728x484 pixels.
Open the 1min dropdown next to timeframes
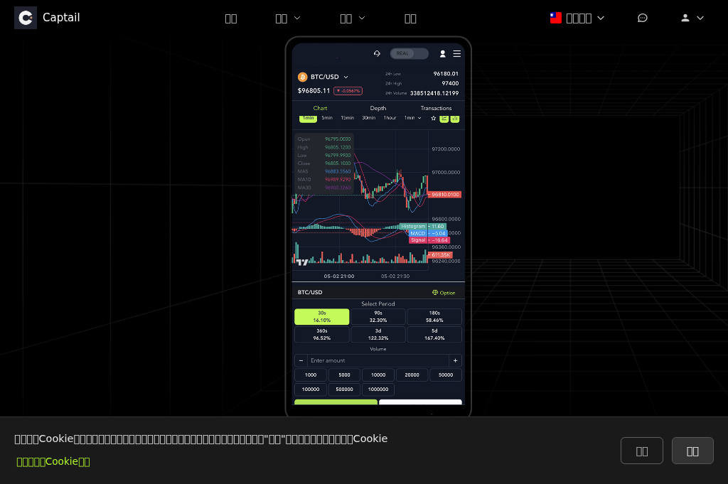click(x=412, y=118)
